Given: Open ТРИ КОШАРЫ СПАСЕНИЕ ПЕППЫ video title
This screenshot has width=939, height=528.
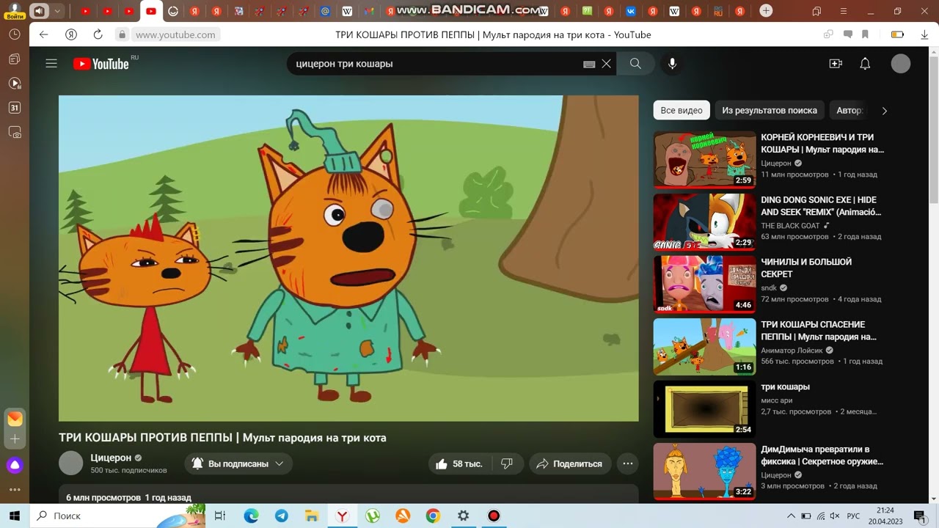Looking at the screenshot, I should pyautogui.click(x=819, y=331).
